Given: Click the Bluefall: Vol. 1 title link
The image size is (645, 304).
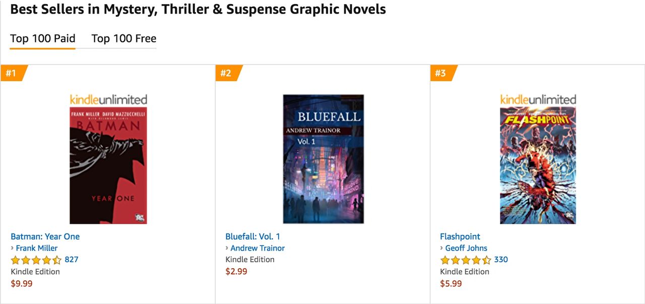Looking at the screenshot, I should (253, 236).
